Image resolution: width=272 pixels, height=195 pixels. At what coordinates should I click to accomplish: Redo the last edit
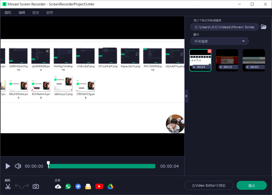pos(26,187)
